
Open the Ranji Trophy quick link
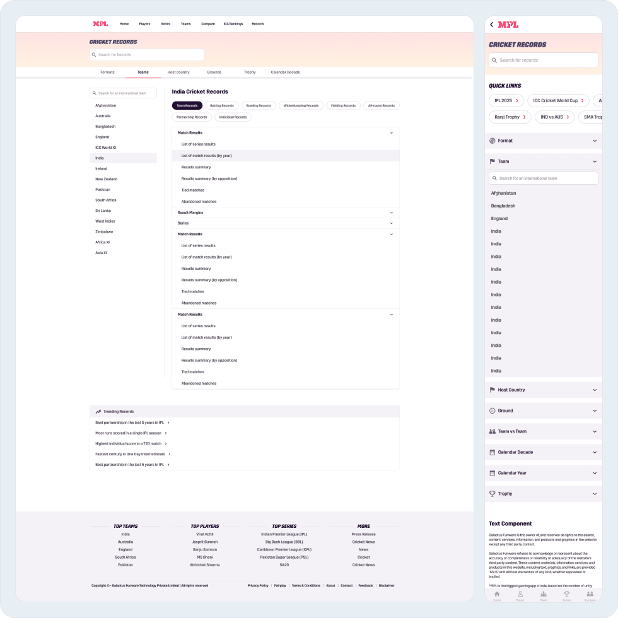[x=510, y=117]
